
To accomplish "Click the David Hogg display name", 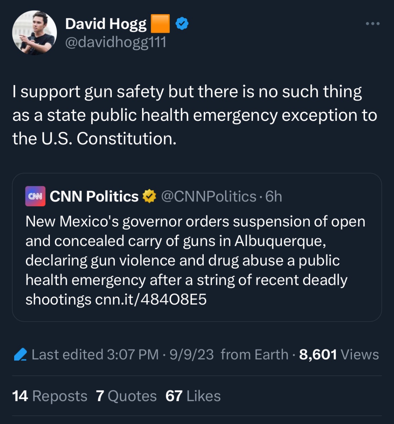I will pos(106,24).
